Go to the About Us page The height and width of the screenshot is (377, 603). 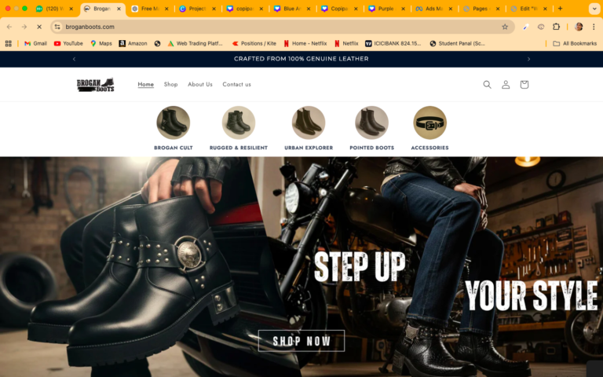pos(199,85)
